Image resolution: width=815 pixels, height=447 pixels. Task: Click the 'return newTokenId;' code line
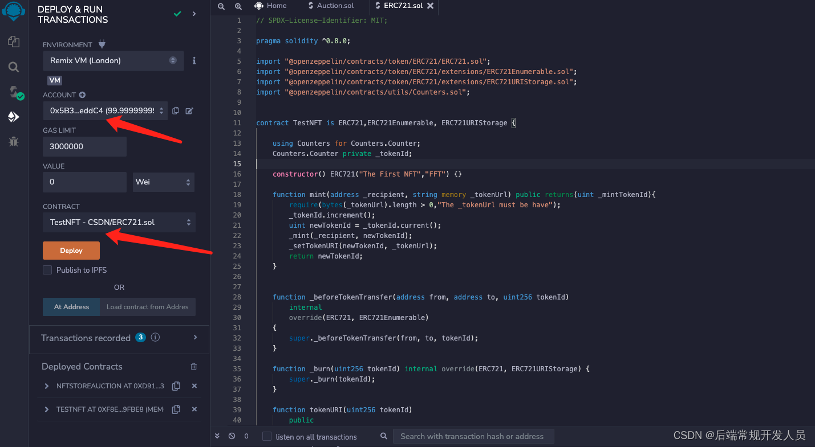tap(326, 256)
